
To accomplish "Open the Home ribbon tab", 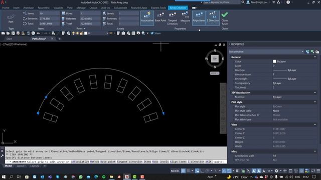I will 6,8.
